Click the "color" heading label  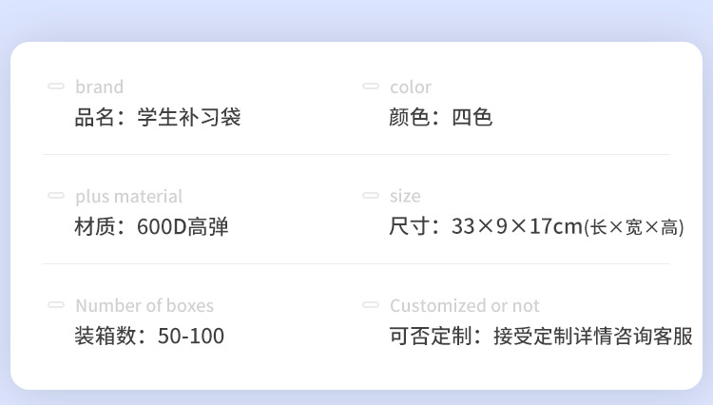411,87
